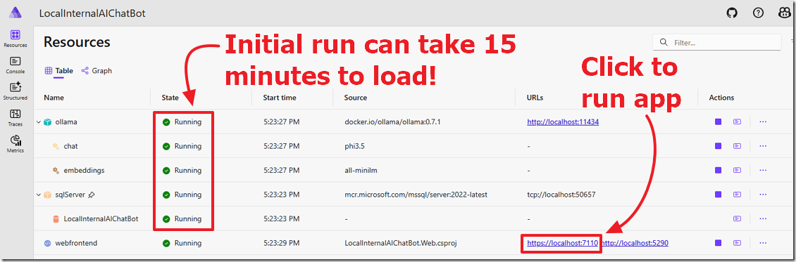The height and width of the screenshot is (262, 796).
Task: Open the GitHub repository icon
Action: [732, 13]
